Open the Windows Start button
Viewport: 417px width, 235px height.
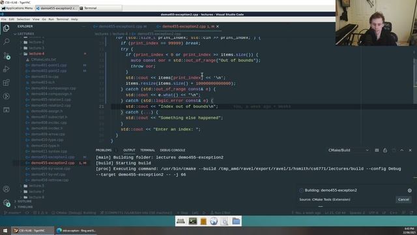point(5,230)
